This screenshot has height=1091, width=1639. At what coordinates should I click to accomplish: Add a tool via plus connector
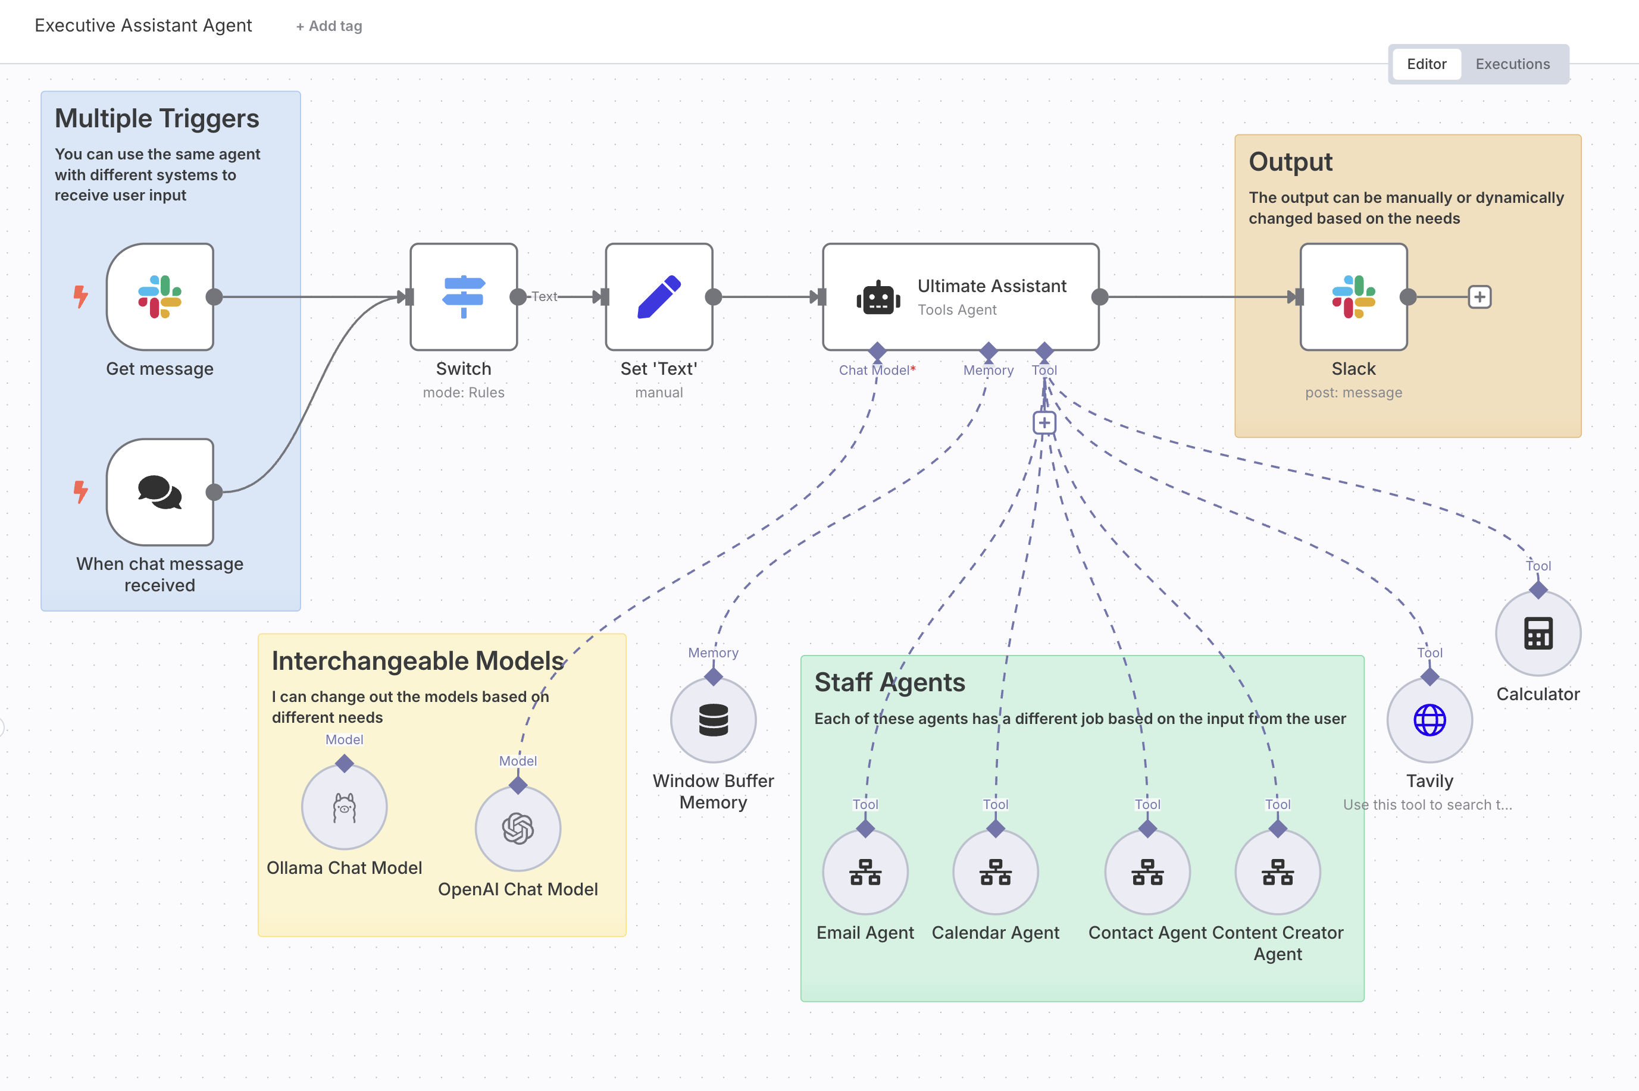[x=1044, y=422]
